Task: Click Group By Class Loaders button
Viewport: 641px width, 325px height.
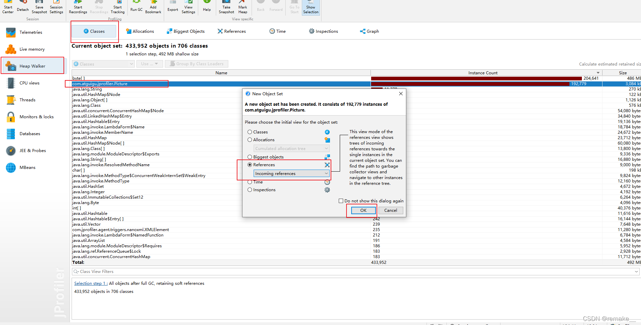Action: 197,64
